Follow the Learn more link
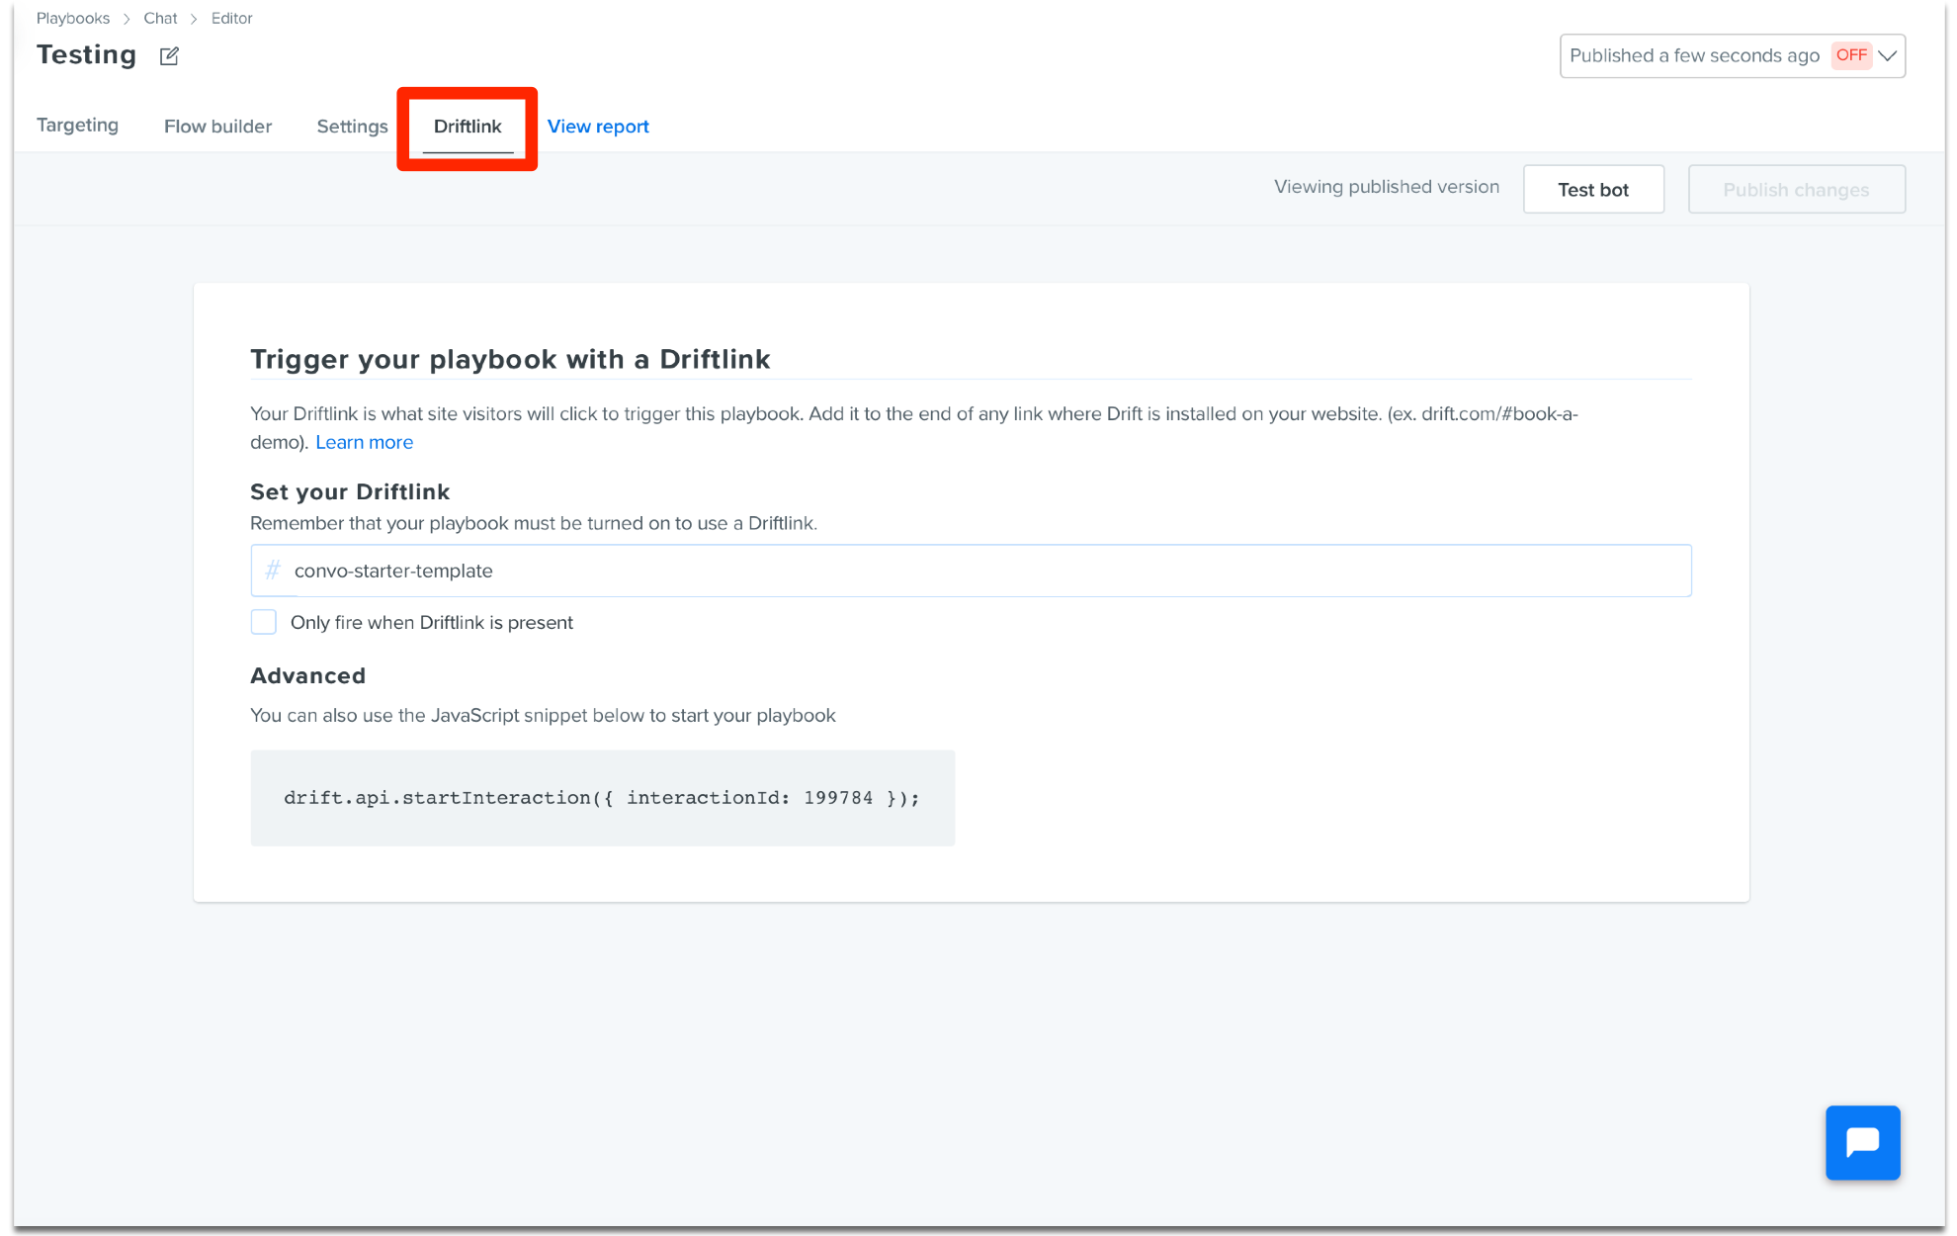The image size is (1957, 1236). coord(364,442)
